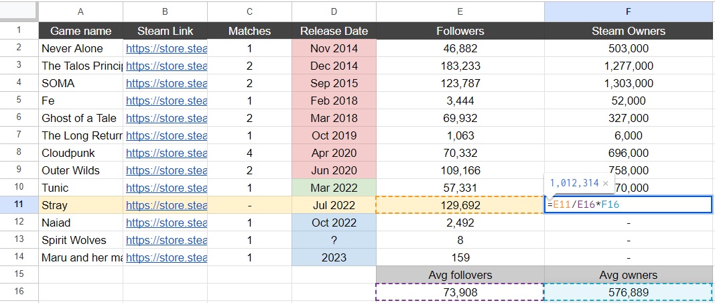Select the Outer Wilds game name cell

(80, 170)
